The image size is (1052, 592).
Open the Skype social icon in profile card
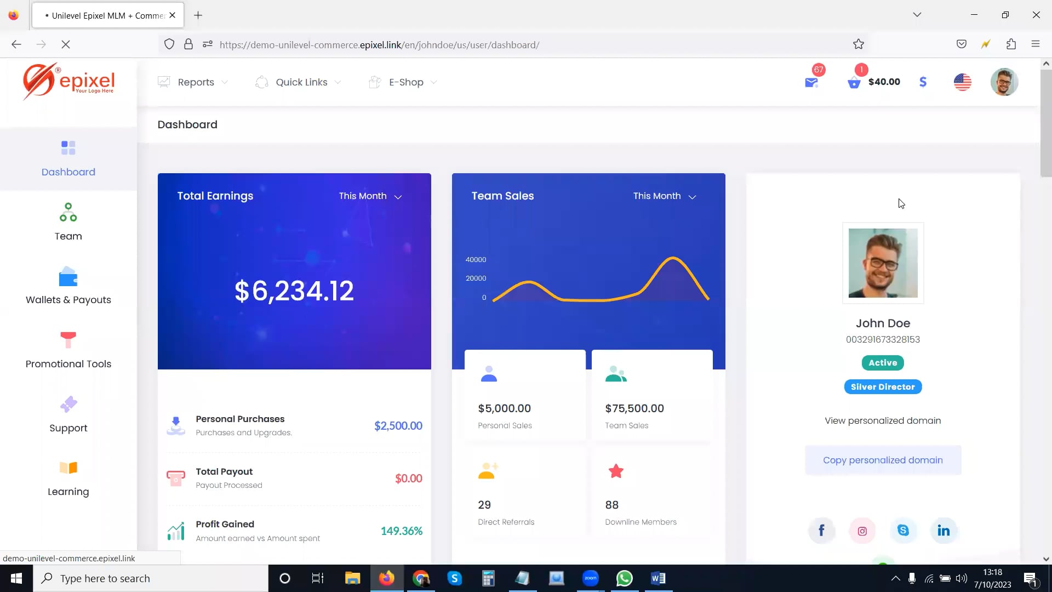point(903,530)
